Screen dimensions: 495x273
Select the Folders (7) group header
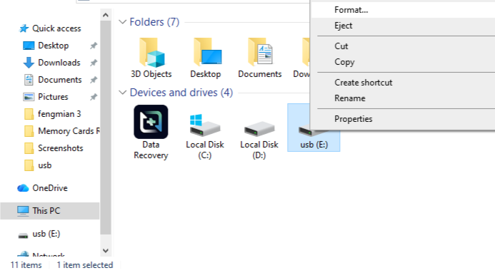(154, 22)
